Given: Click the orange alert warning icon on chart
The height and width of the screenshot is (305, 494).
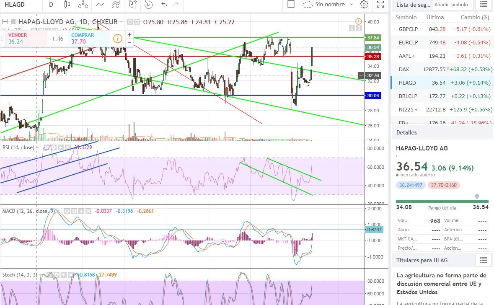Looking at the screenshot, I should [x=359, y=21].
